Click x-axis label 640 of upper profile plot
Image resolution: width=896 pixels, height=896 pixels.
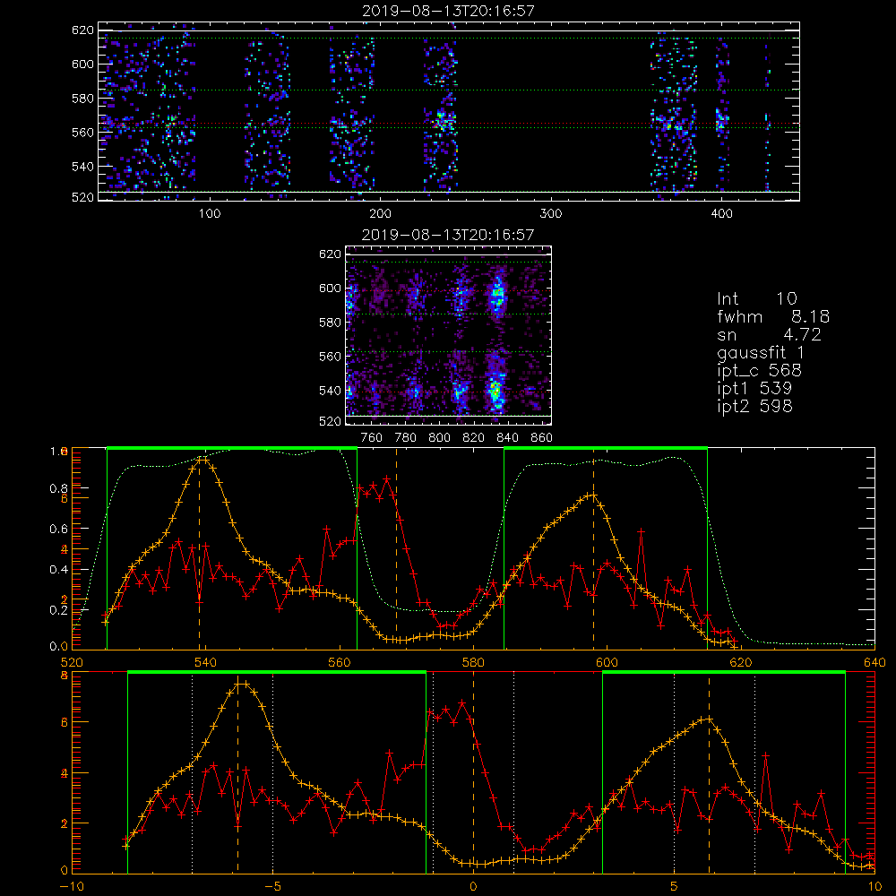coord(874,663)
